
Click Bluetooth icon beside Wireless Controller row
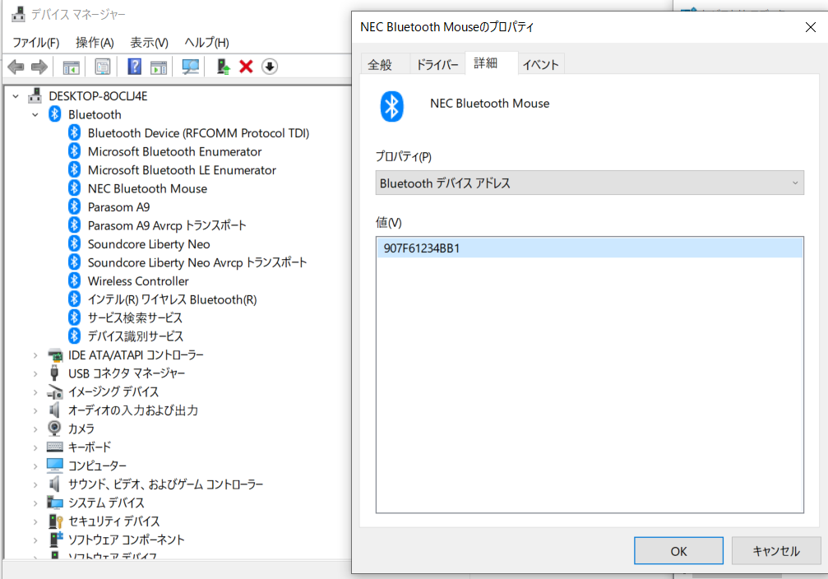pos(75,280)
